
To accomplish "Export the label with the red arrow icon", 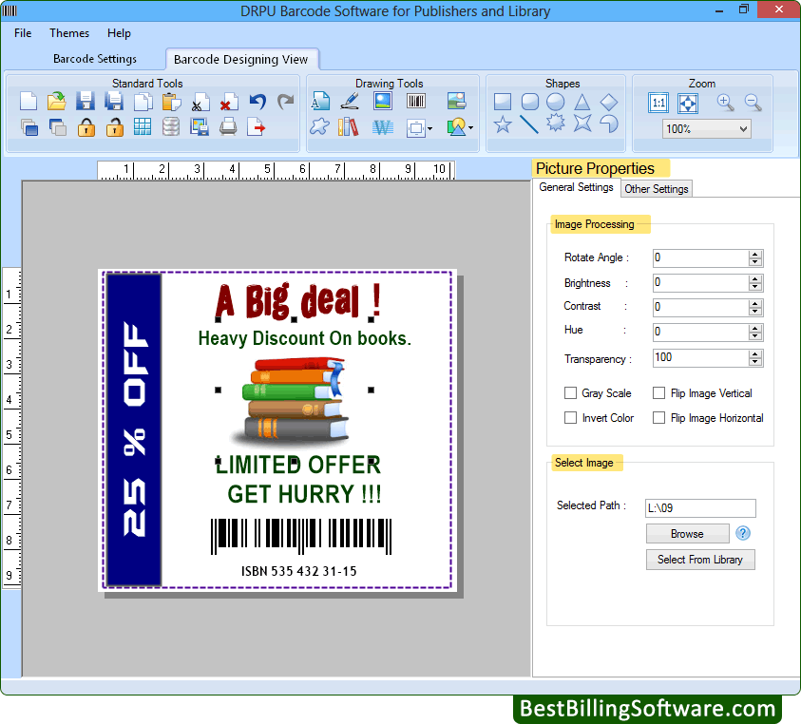I will [x=256, y=126].
